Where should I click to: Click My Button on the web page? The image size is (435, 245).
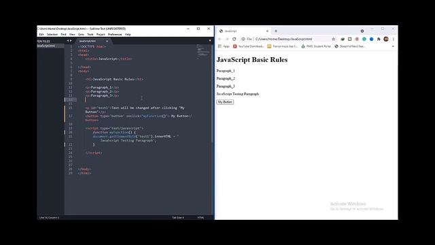225,102
